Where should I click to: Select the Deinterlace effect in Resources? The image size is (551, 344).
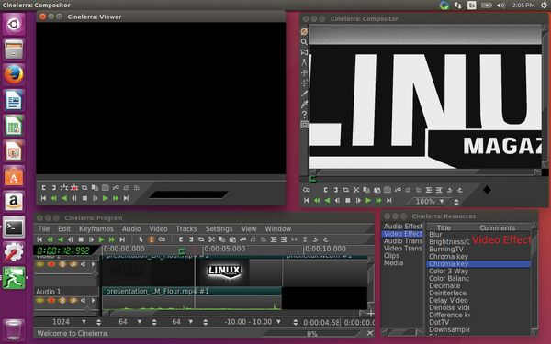tap(447, 294)
